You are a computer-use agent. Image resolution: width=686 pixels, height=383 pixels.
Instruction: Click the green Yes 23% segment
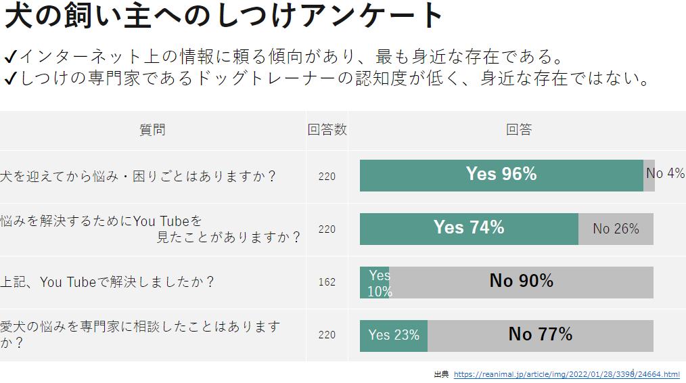[x=394, y=335]
